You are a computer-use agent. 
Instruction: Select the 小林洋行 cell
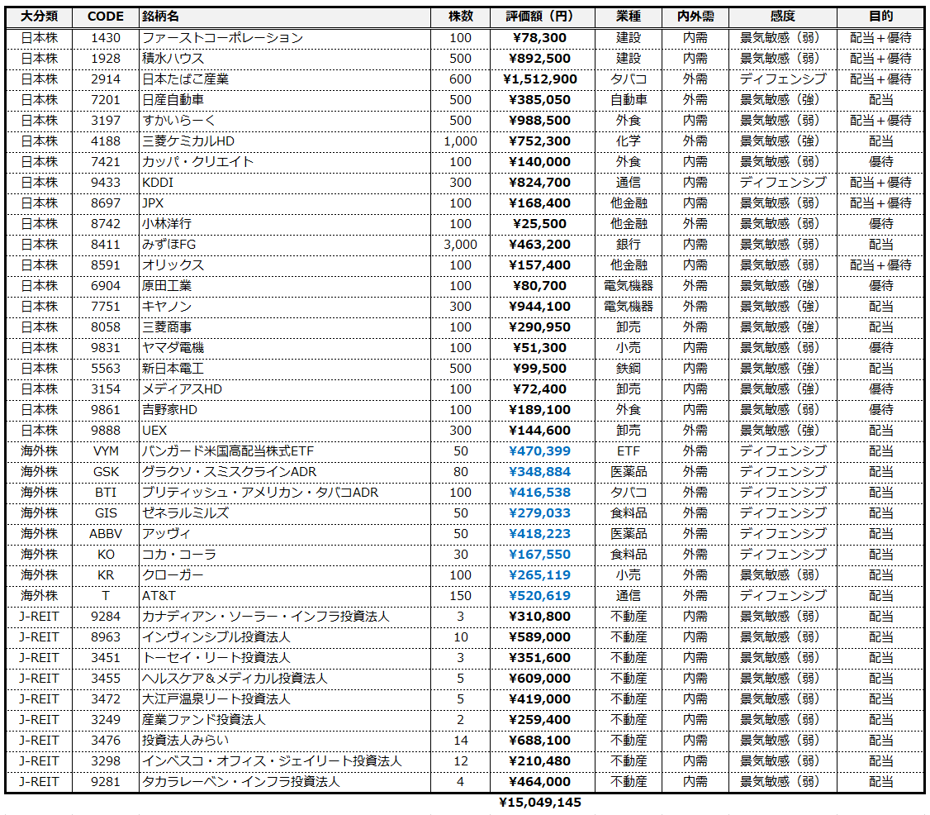tap(285, 224)
